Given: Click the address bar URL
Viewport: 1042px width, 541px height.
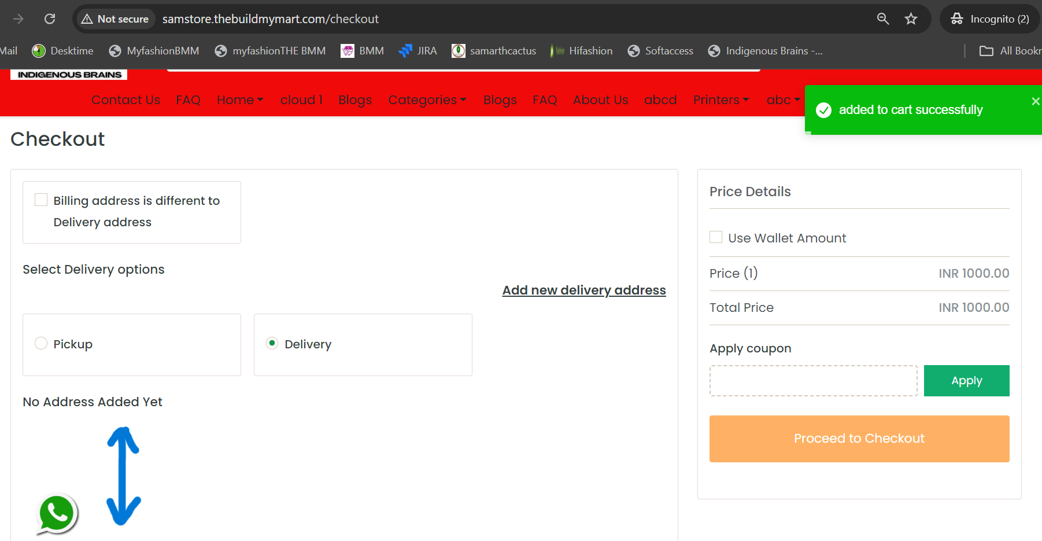Looking at the screenshot, I should point(270,19).
